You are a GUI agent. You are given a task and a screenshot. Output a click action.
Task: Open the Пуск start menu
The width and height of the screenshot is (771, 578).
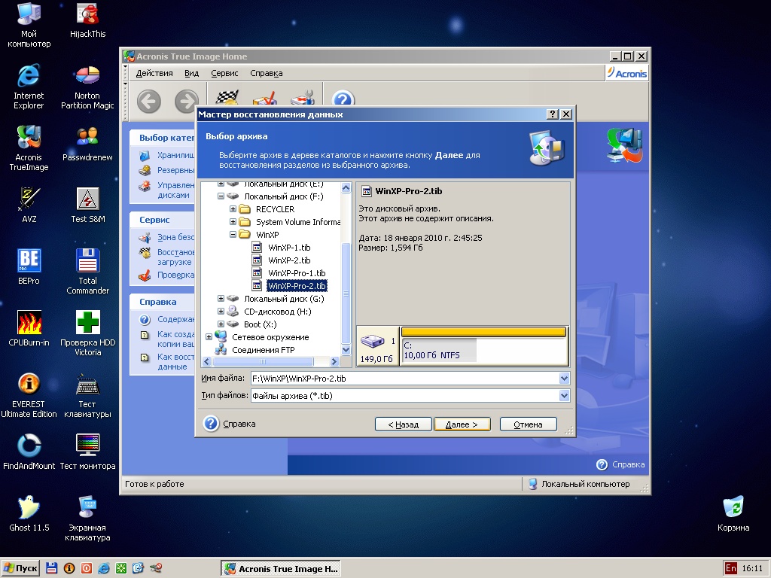point(20,569)
